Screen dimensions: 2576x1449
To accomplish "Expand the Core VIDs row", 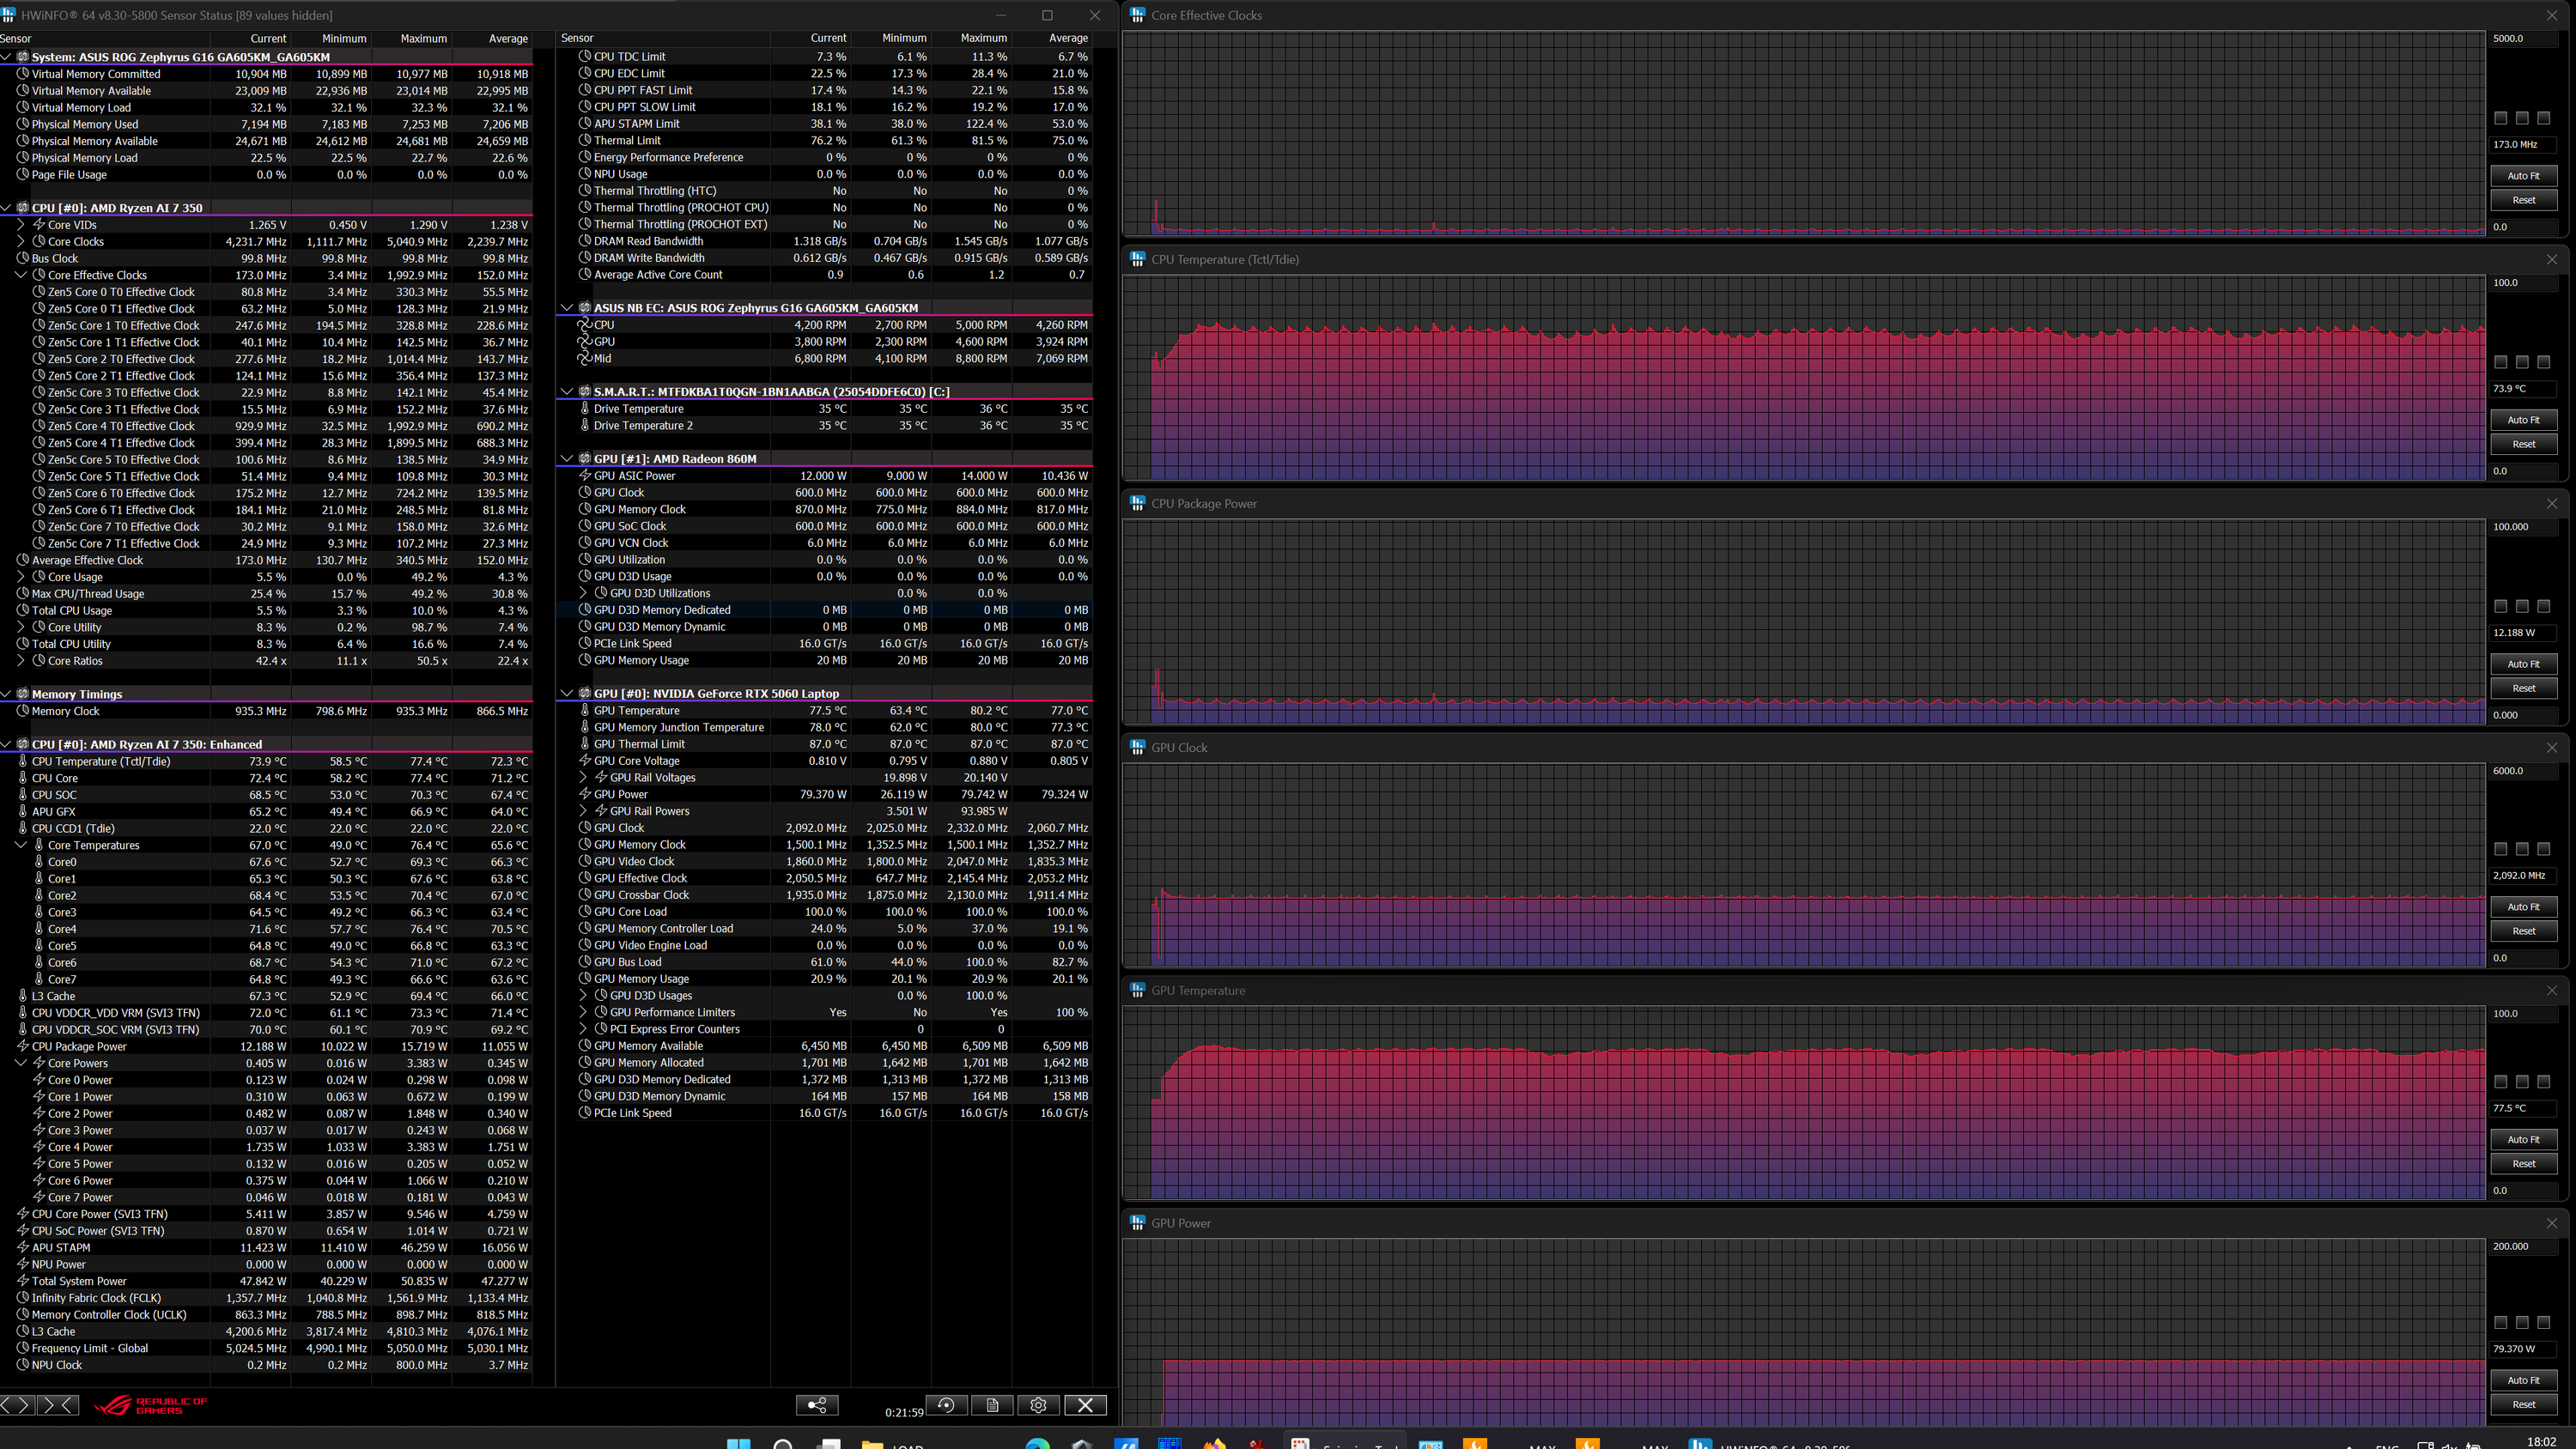I will [x=21, y=225].
